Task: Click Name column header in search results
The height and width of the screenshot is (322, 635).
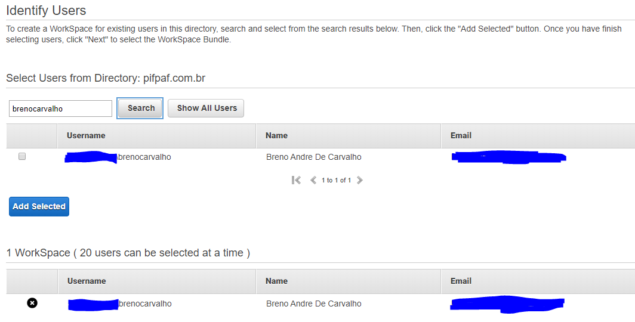Action: tap(277, 135)
